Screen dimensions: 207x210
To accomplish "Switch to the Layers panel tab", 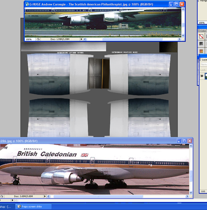I will tap(204, 59).
